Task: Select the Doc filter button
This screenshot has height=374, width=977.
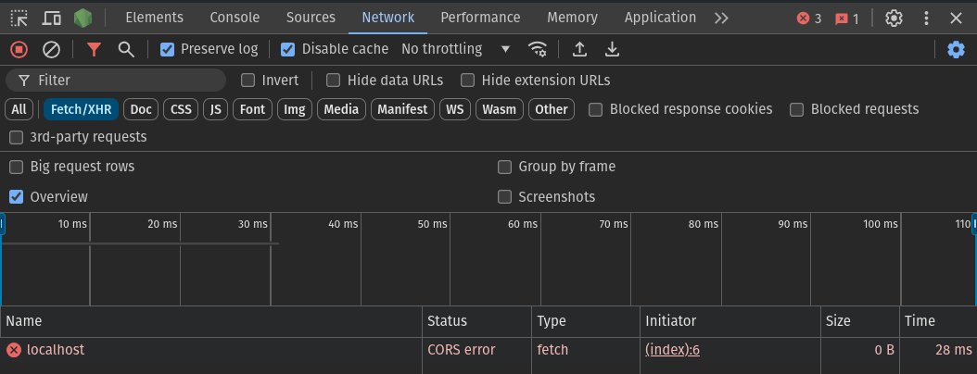Action: click(x=141, y=109)
